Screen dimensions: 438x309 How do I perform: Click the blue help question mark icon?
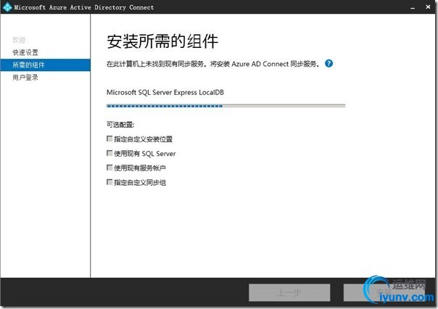click(x=328, y=64)
